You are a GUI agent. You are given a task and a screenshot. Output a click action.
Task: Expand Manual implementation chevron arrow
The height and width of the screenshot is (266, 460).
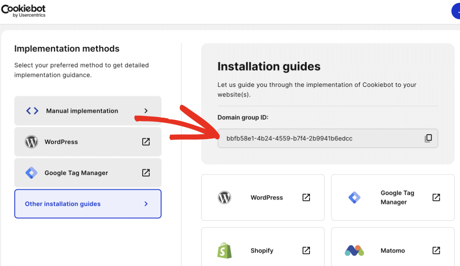pyautogui.click(x=146, y=111)
